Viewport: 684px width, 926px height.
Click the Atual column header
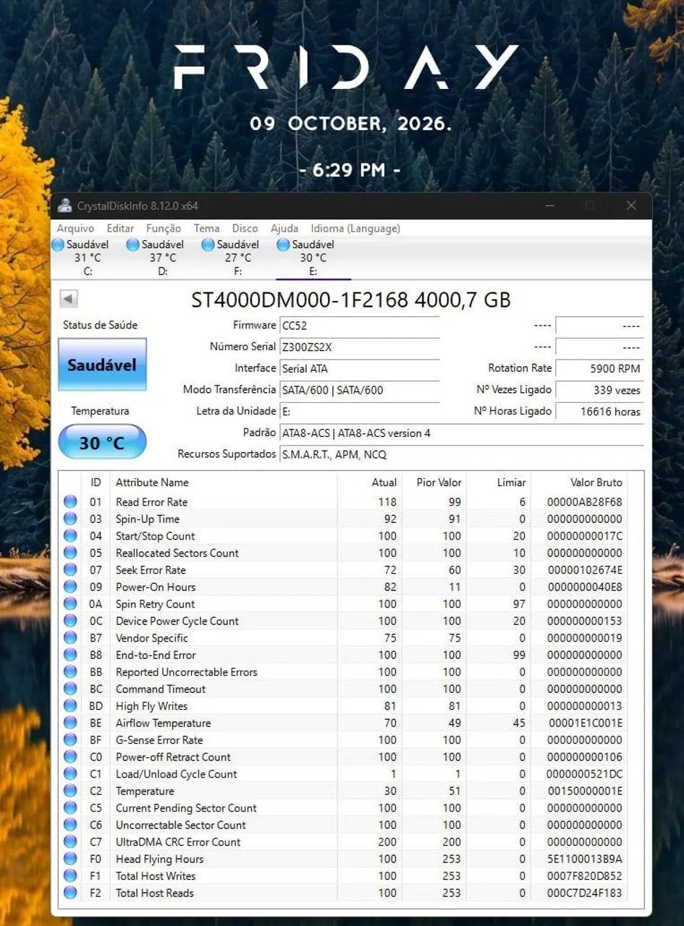click(x=384, y=483)
